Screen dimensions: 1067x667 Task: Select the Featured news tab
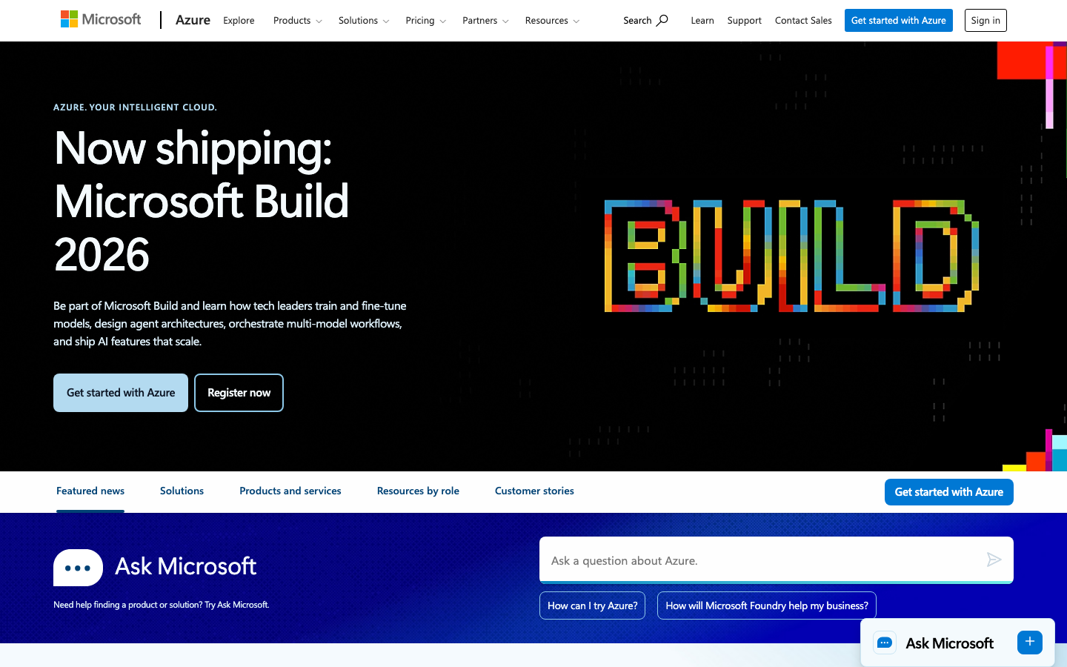click(90, 491)
